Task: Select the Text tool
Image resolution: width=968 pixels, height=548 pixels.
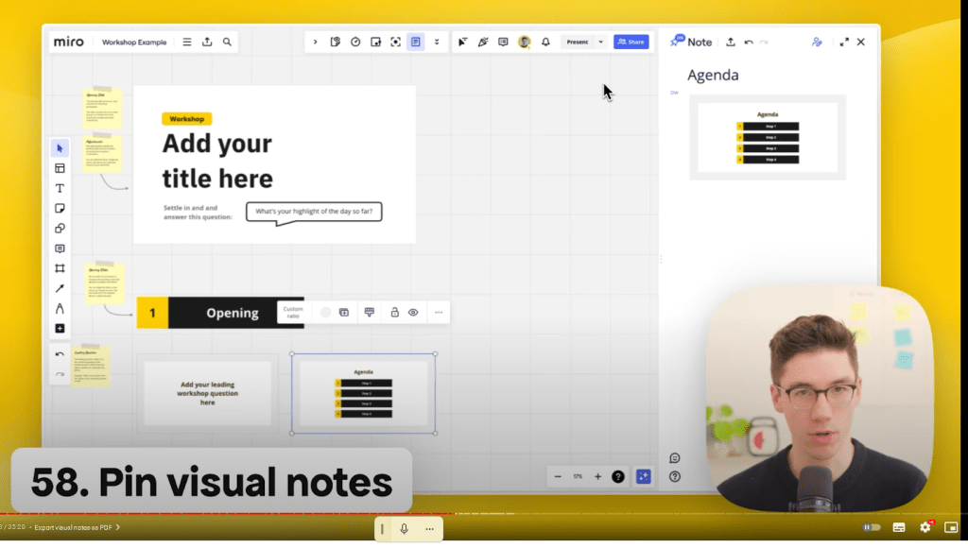Action: coord(60,188)
